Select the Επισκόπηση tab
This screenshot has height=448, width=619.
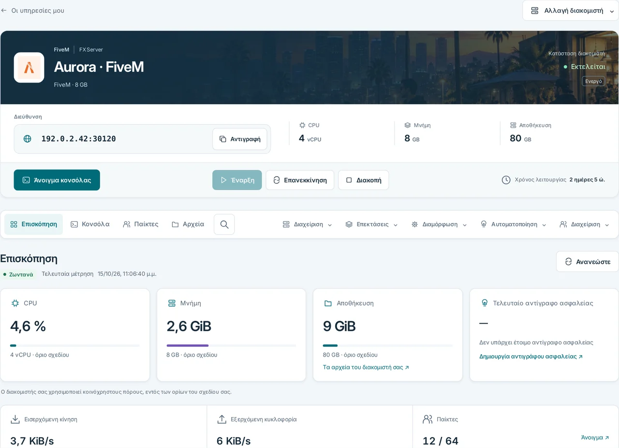pyautogui.click(x=34, y=224)
